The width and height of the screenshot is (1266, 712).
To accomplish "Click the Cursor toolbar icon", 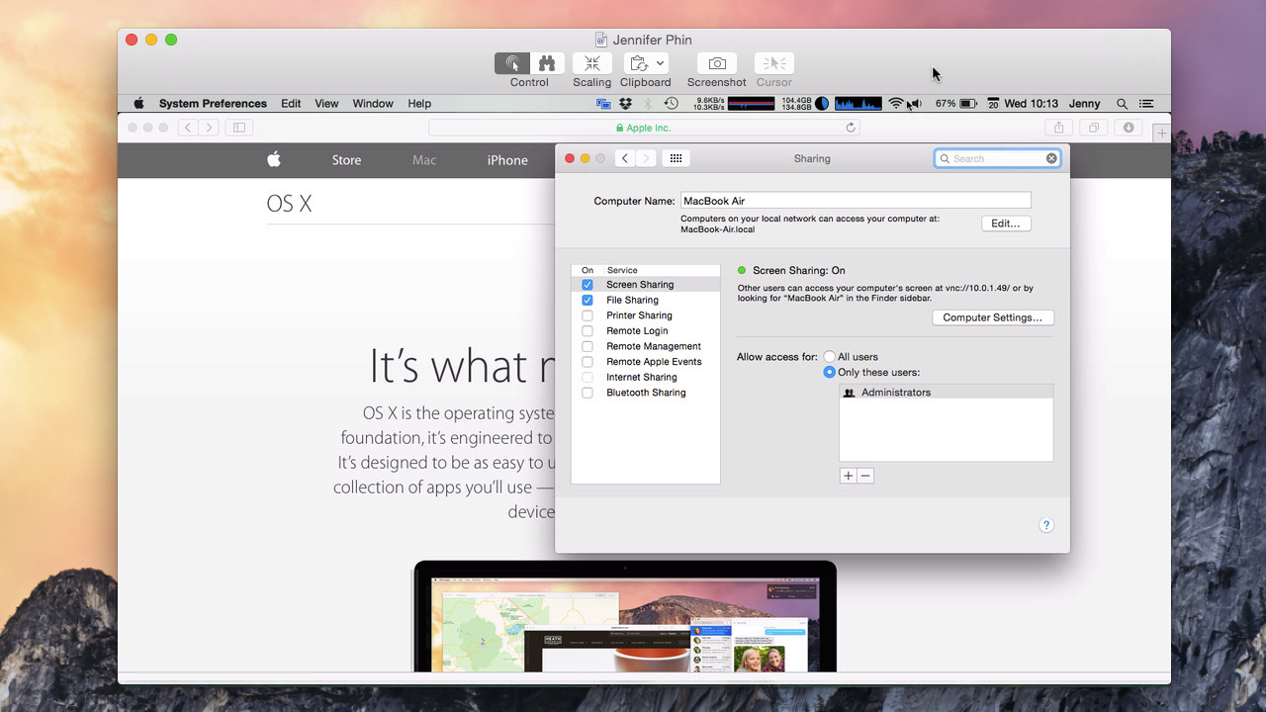I will [x=773, y=63].
